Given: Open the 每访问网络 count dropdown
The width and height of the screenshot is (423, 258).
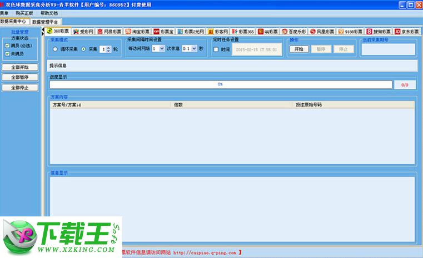Looking at the screenshot, I should coord(162,48).
